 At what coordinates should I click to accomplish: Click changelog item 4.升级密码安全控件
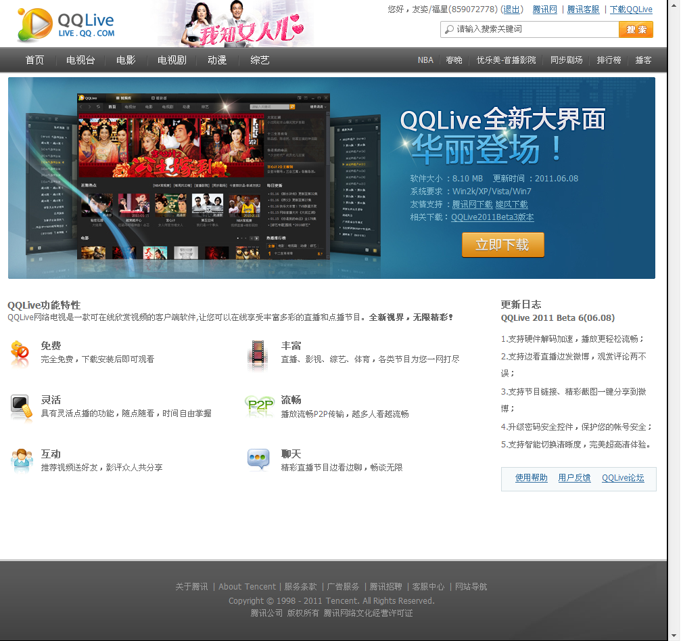click(577, 427)
